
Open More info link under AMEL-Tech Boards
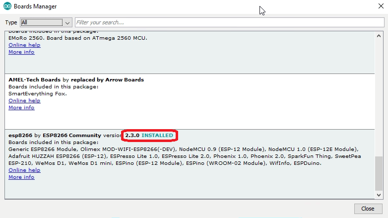[21, 108]
